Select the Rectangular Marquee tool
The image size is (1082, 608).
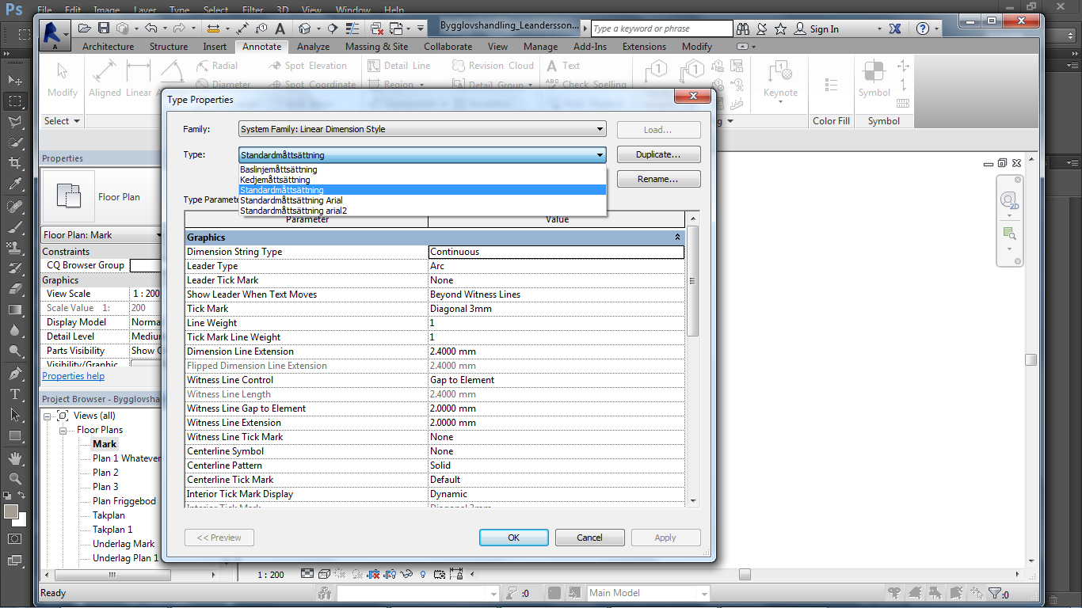coord(15,101)
